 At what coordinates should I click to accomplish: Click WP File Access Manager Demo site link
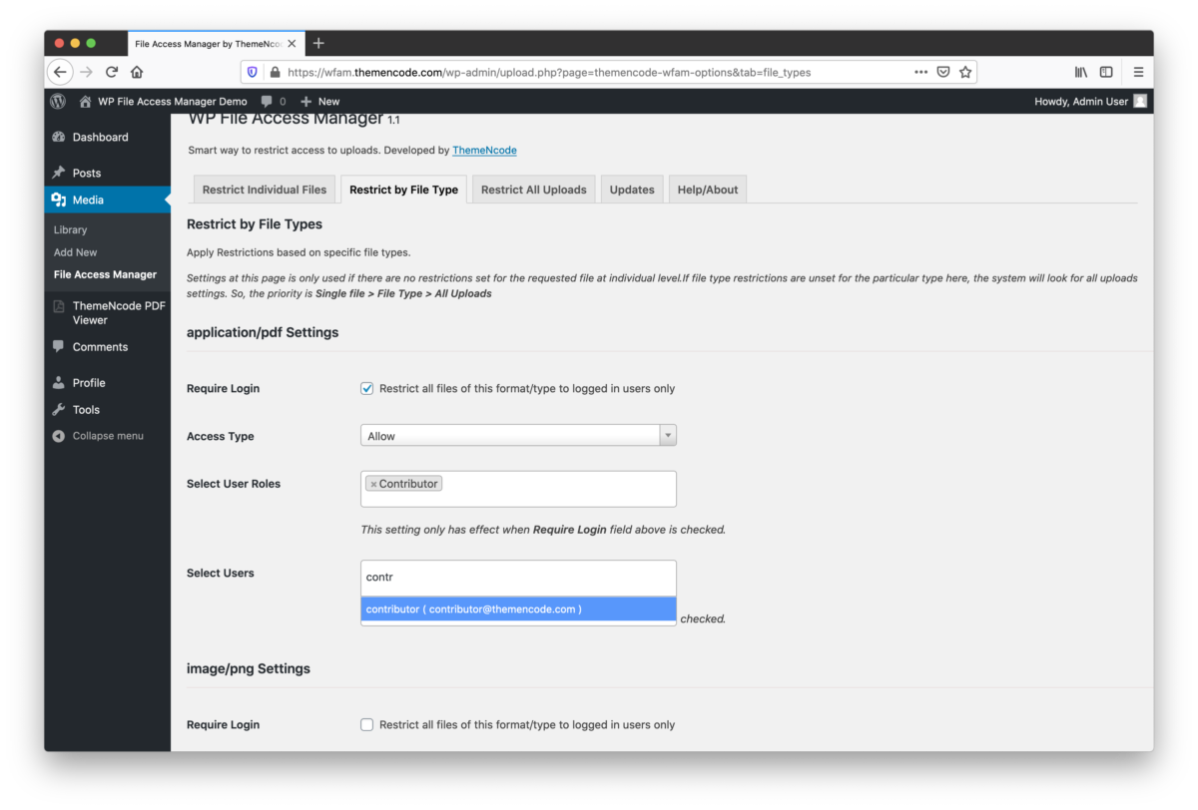click(x=163, y=101)
